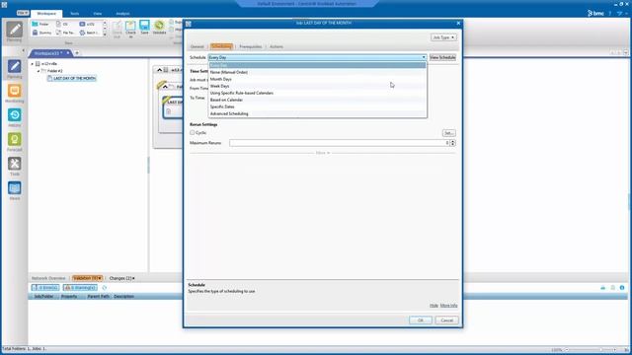Screen dimensions: 632x355
Task: Open the Prerequisites tab in job dialog
Action: pyautogui.click(x=250, y=46)
